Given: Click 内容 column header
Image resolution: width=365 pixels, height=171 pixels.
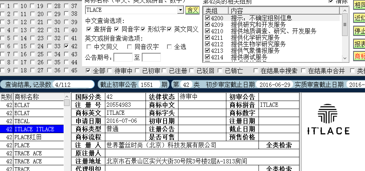Looking at the screenshot, I should pos(284,10).
